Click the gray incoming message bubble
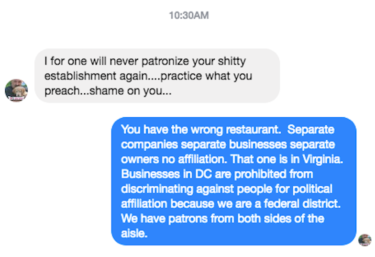Image resolution: width=375 pixels, height=257 pixels. point(157,76)
